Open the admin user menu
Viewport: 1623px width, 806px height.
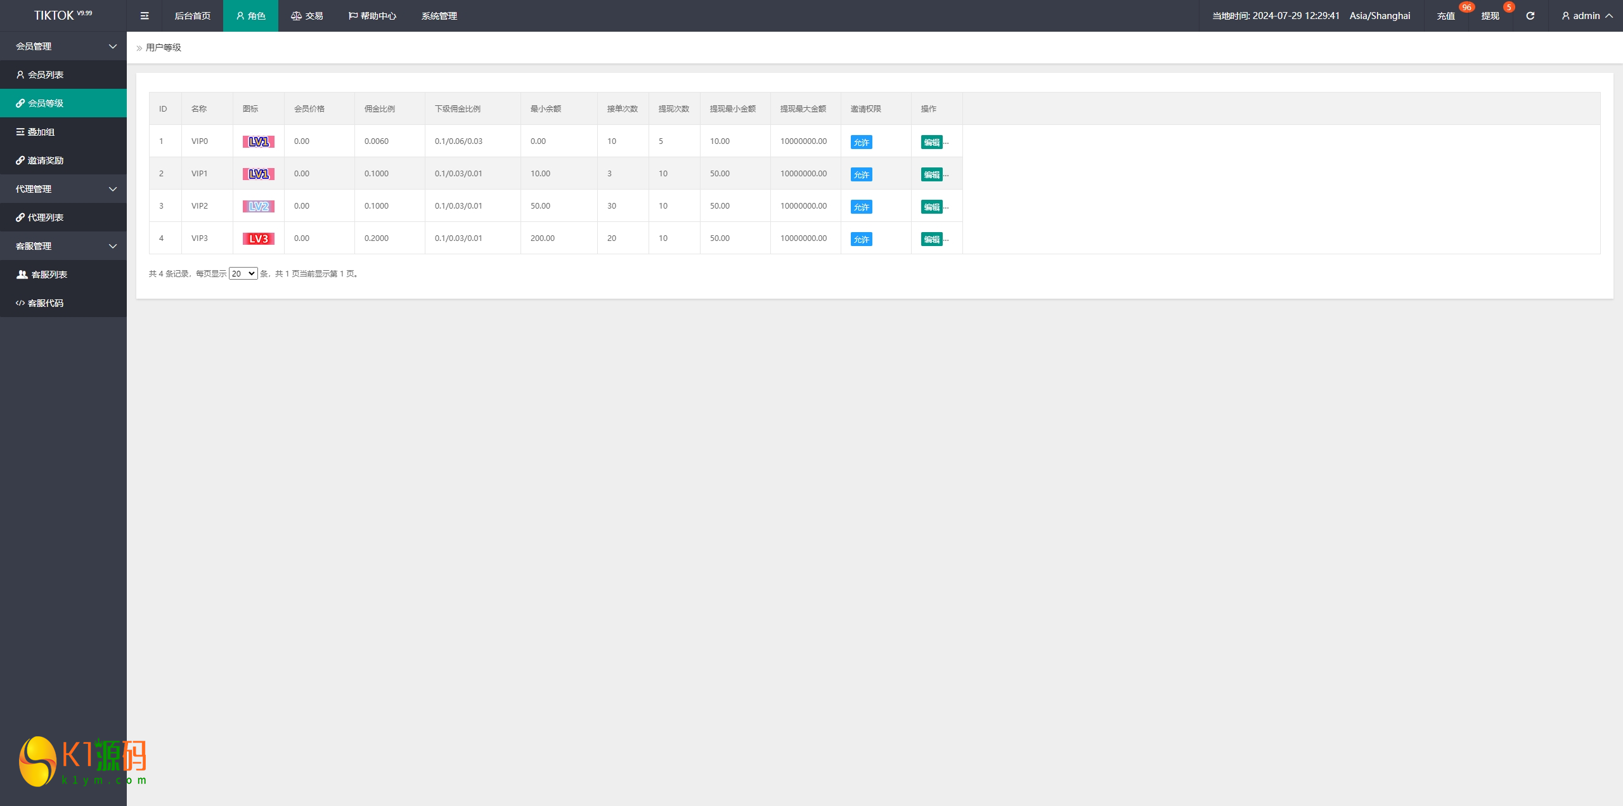pyautogui.click(x=1587, y=16)
